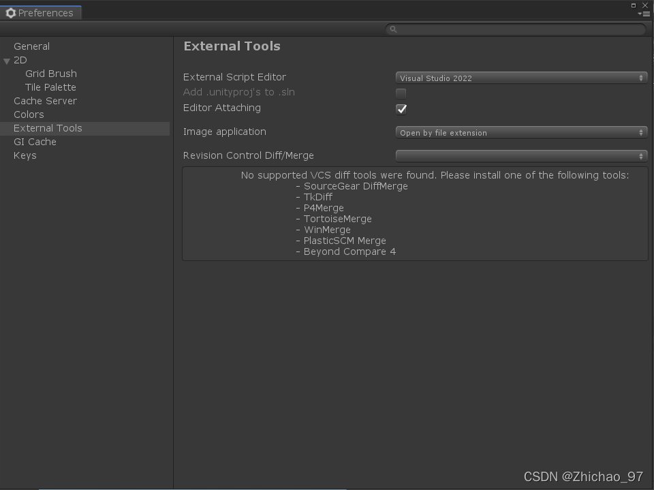Click the 2D collapse triangle in sidebar
This screenshot has height=490, width=654.
point(6,61)
